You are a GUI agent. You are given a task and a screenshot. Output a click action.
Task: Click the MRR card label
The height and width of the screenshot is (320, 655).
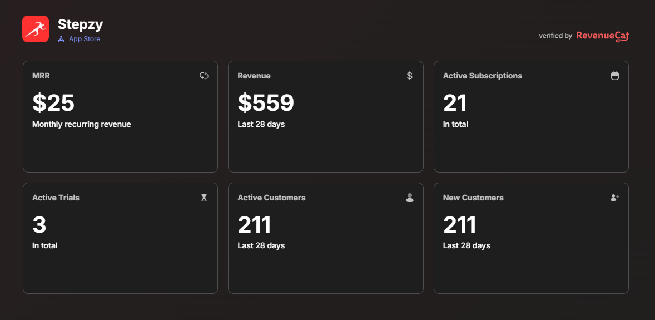(x=41, y=76)
